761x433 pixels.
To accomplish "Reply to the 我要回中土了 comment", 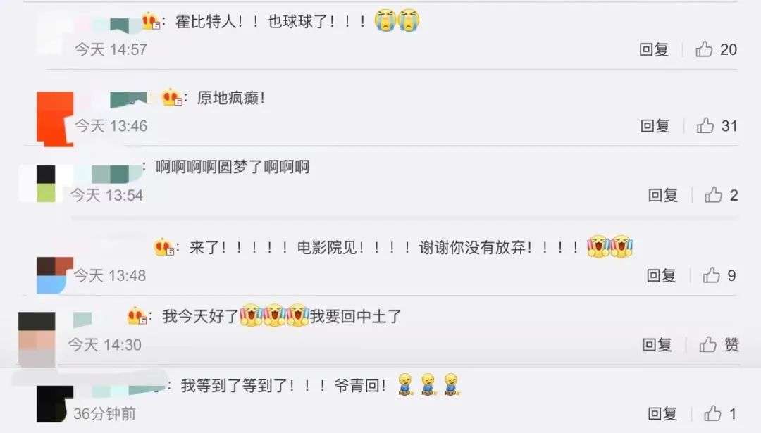I will click(x=657, y=344).
